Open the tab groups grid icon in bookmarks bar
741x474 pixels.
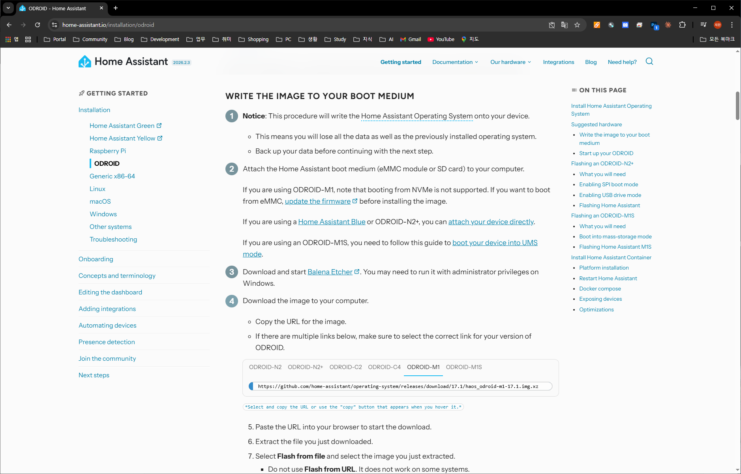coord(28,39)
